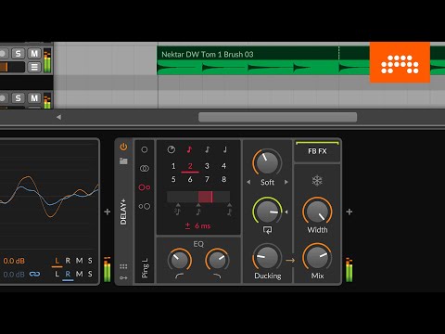Choose the clock time-unit icon
445x334 pixels.
pyautogui.click(x=171, y=149)
